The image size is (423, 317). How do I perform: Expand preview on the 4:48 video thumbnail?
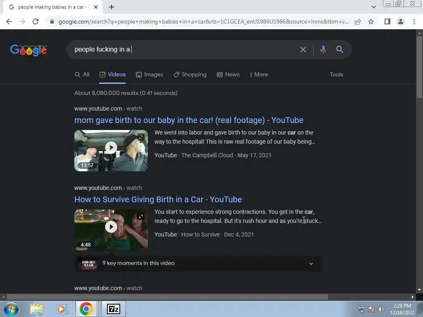click(x=141, y=216)
